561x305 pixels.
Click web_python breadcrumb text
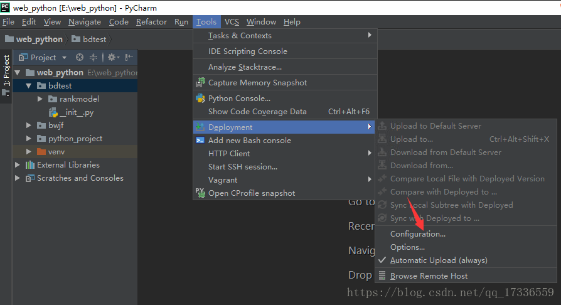pyautogui.click(x=40, y=39)
